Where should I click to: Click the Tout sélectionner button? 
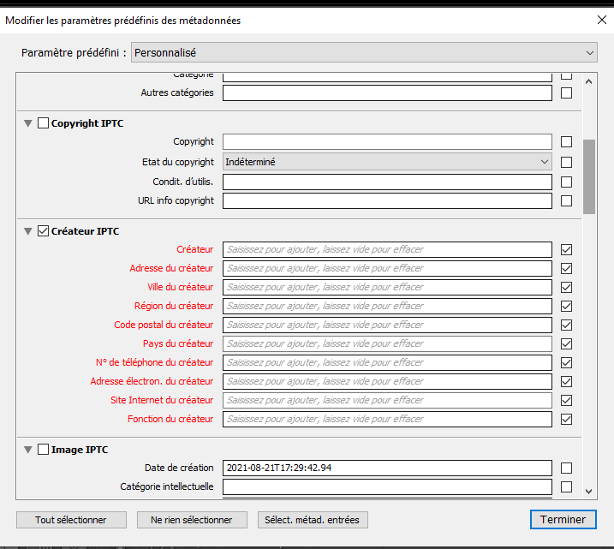71,520
